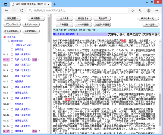Image resolution: width=163 pixels, height=135 pixels.
Task: Click the left panel scroll up arrow
Action: point(49,15)
